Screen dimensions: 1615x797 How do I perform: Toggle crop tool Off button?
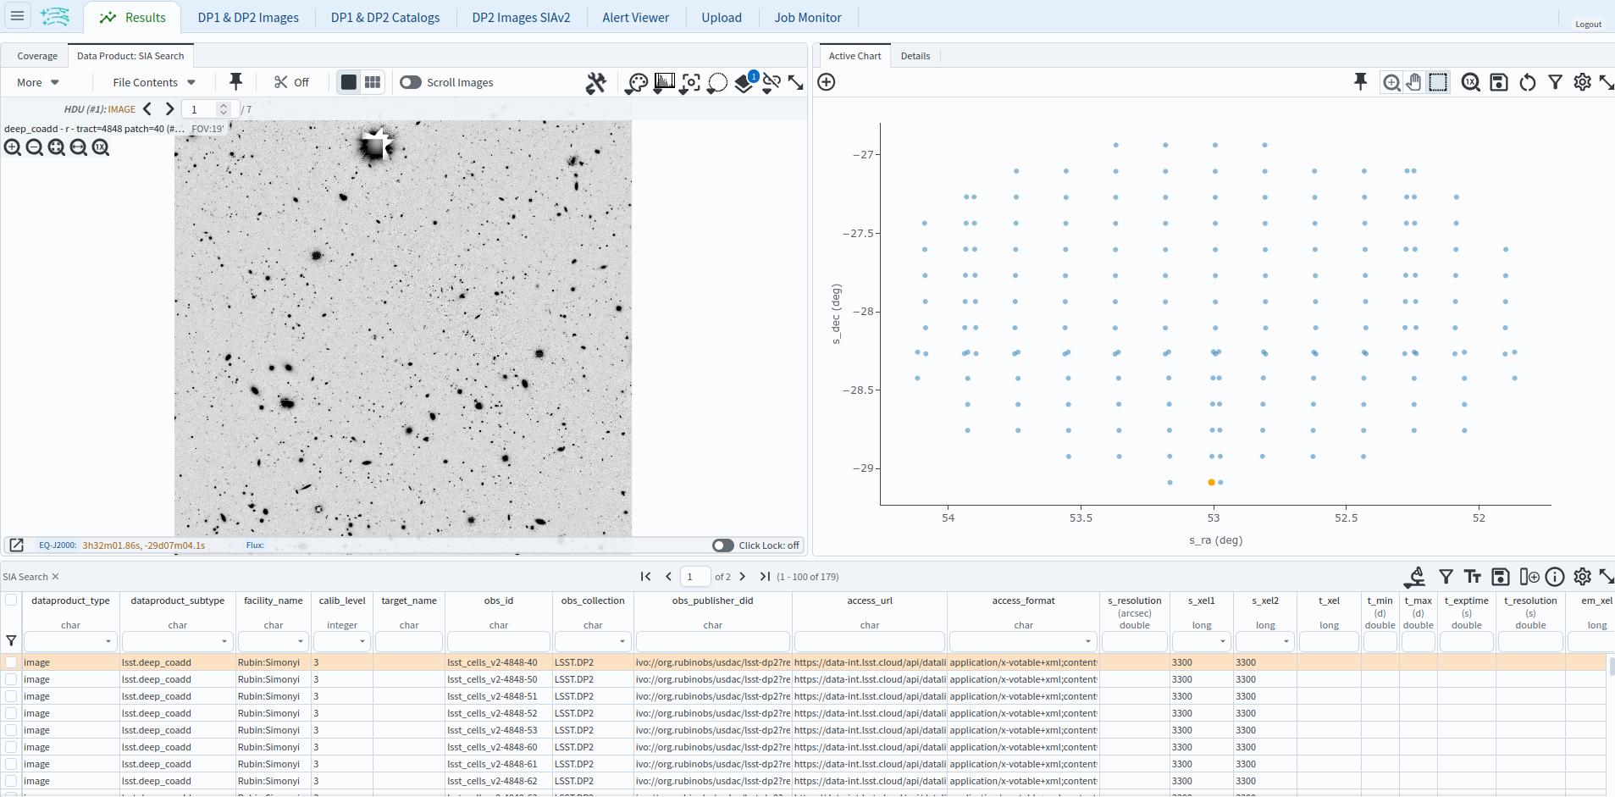[291, 82]
